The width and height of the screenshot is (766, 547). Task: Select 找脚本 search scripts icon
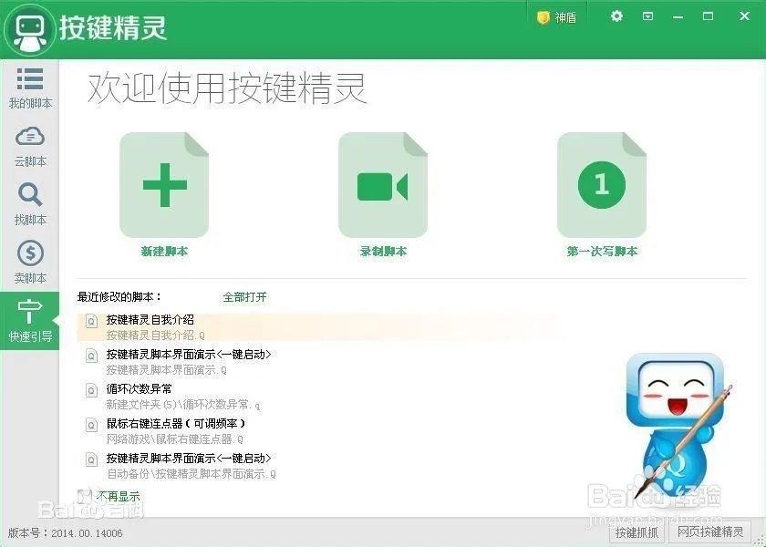click(30, 204)
